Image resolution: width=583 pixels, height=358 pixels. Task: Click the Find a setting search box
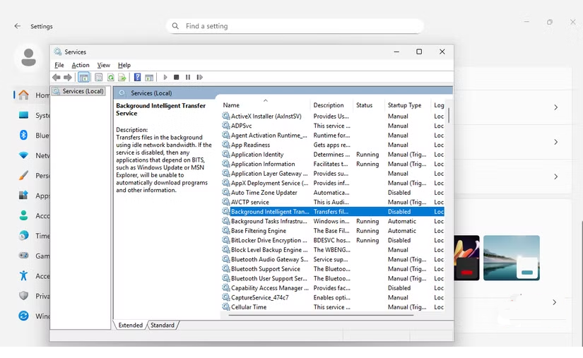[297, 26]
